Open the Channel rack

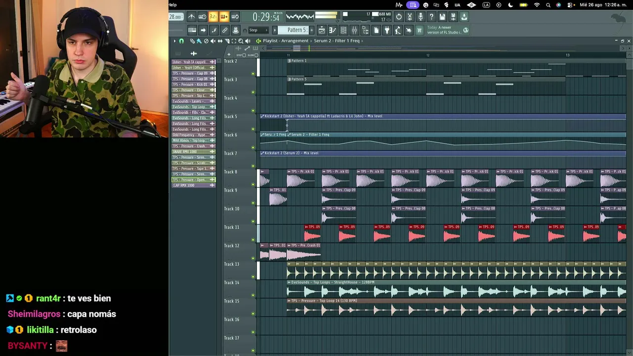pos(343,30)
